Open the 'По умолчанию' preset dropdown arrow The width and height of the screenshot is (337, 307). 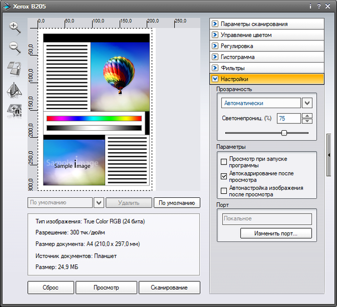99,202
